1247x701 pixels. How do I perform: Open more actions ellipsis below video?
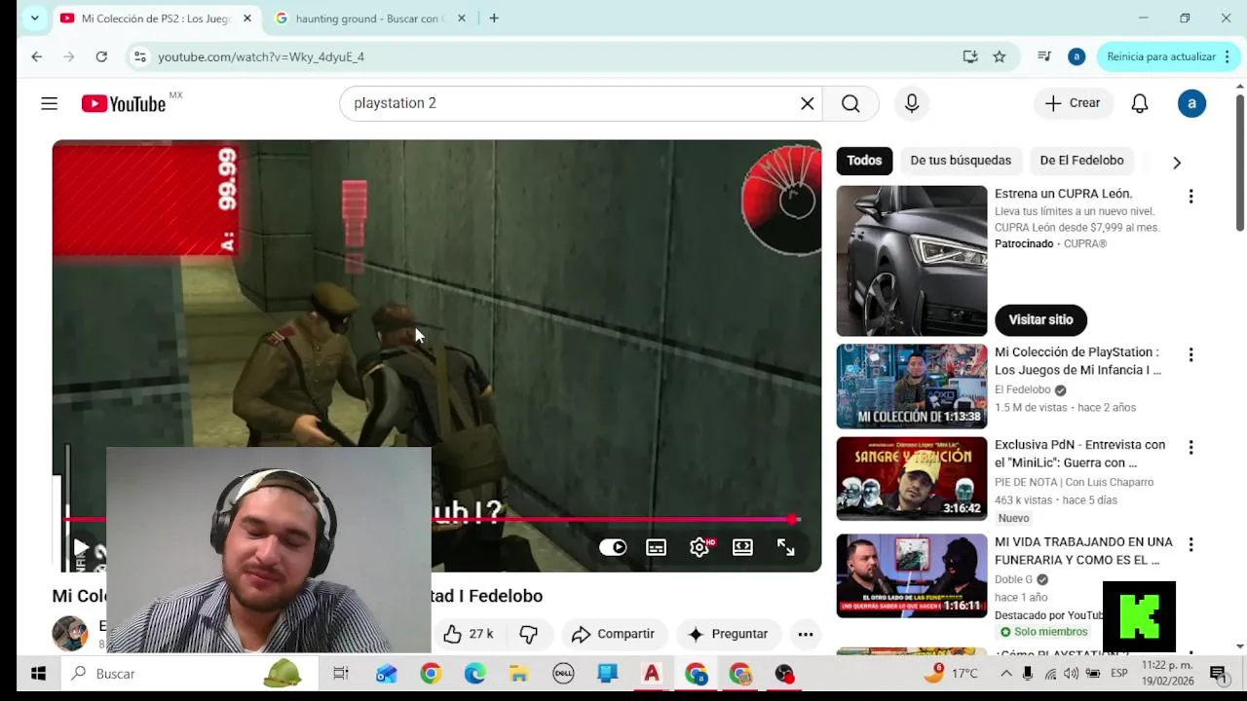coord(806,634)
